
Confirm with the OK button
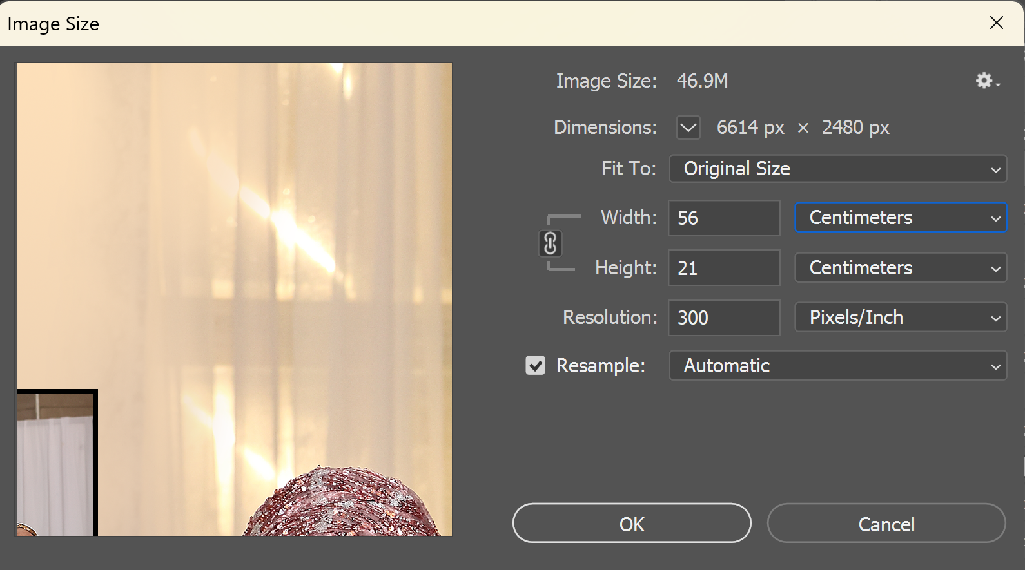coord(632,523)
